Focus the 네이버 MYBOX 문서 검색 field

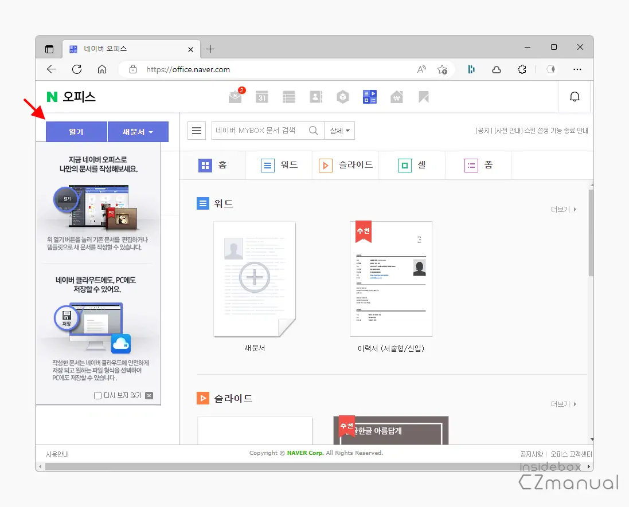pyautogui.click(x=261, y=131)
